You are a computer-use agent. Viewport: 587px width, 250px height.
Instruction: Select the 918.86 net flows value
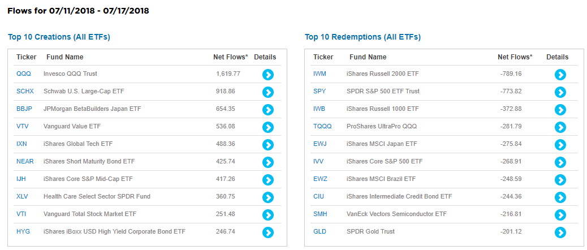pyautogui.click(x=226, y=91)
